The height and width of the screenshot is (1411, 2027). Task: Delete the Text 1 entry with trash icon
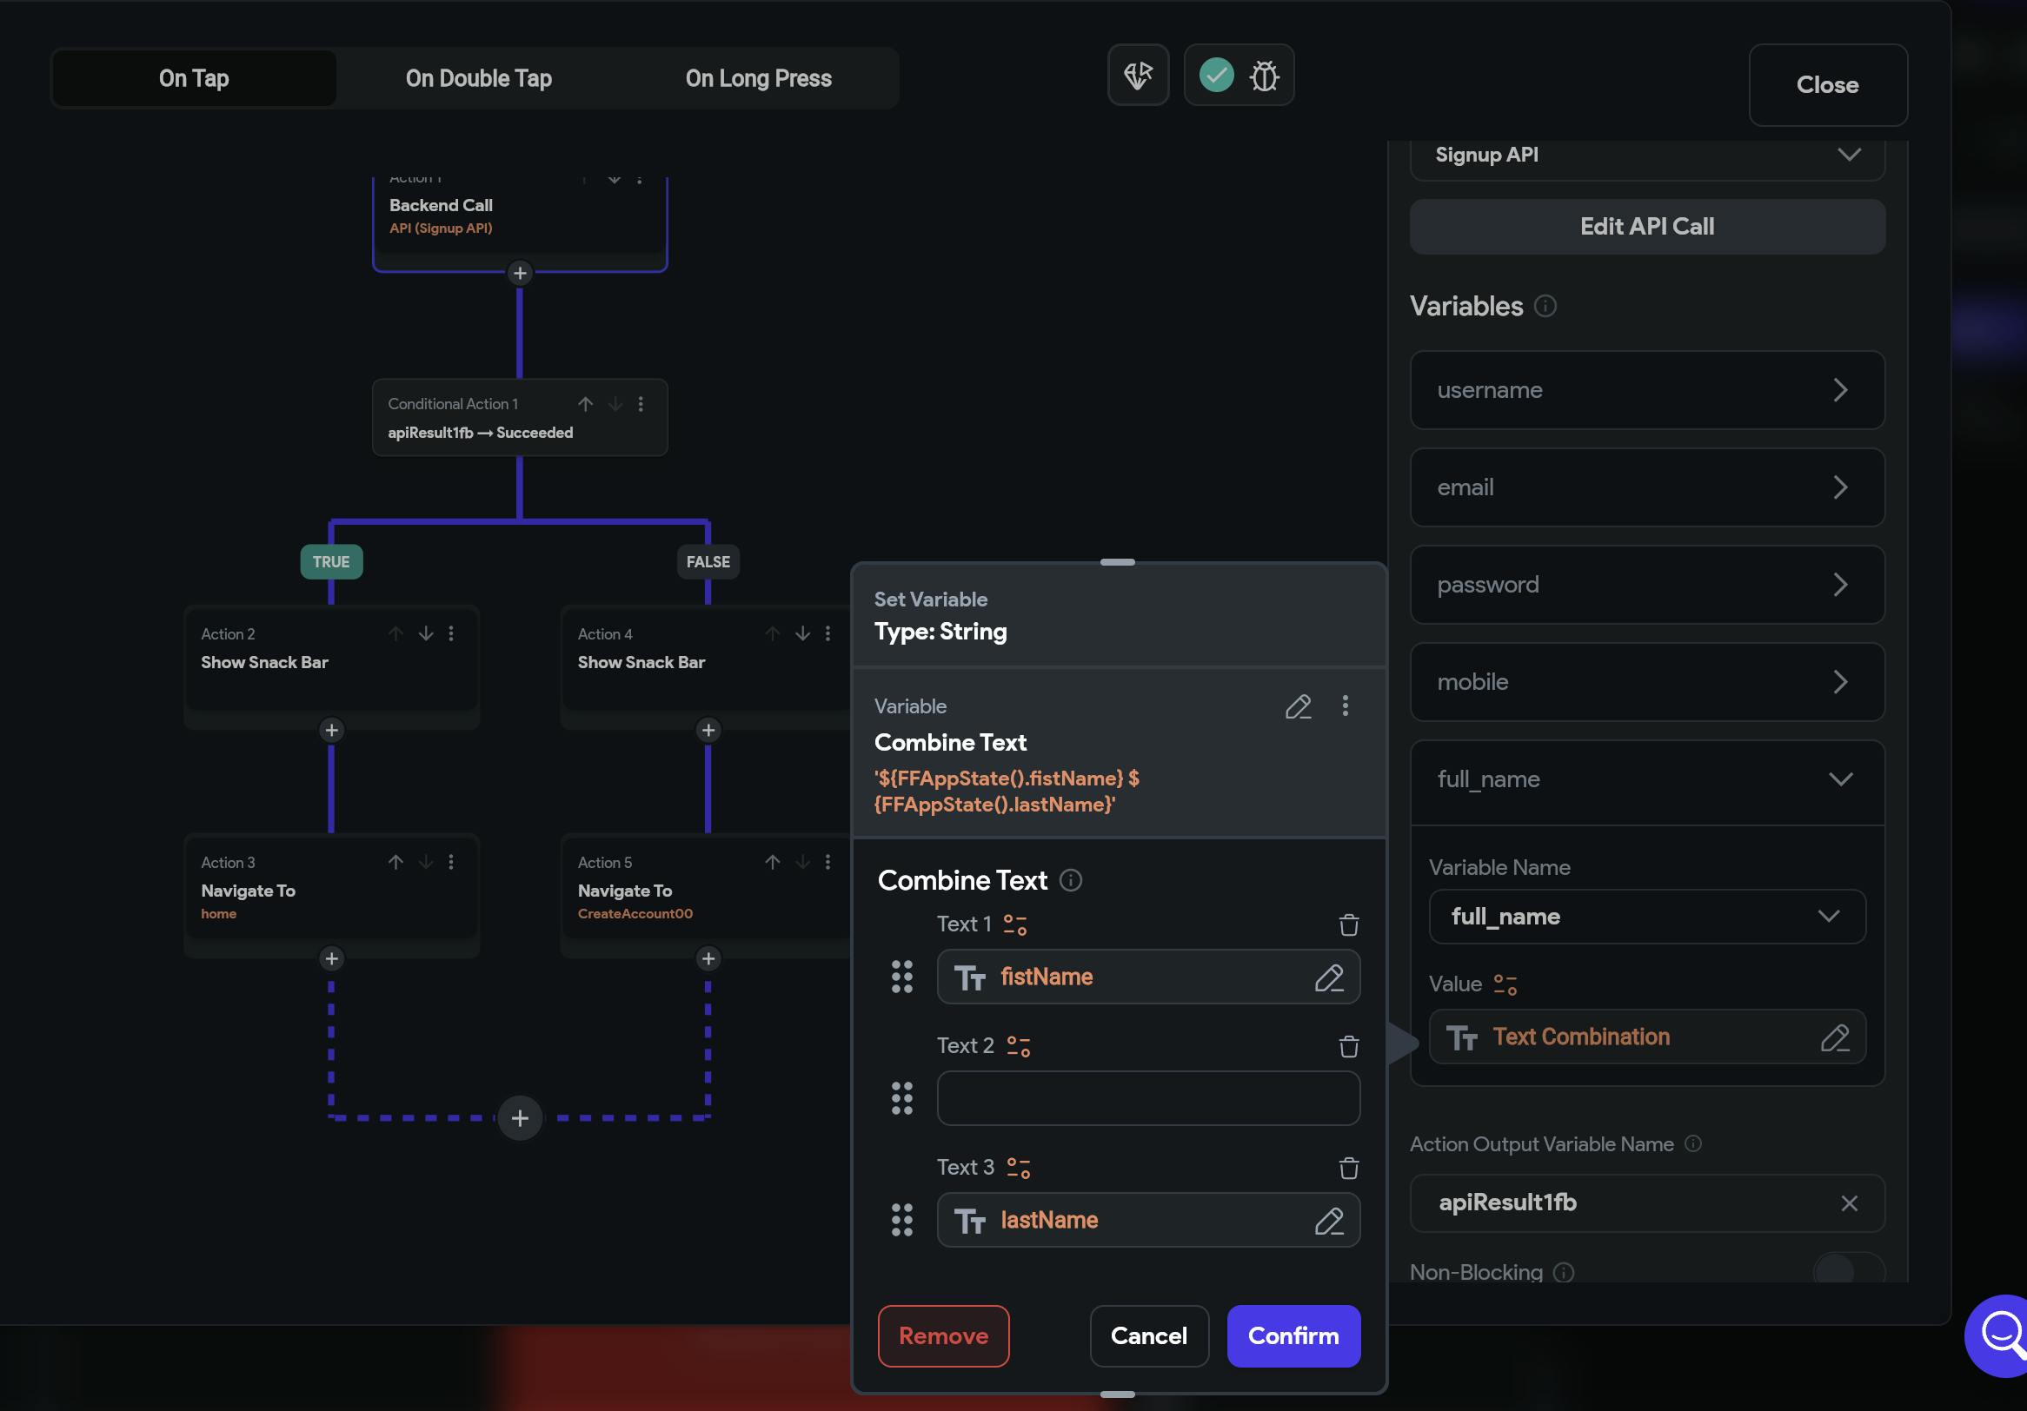[x=1348, y=924]
